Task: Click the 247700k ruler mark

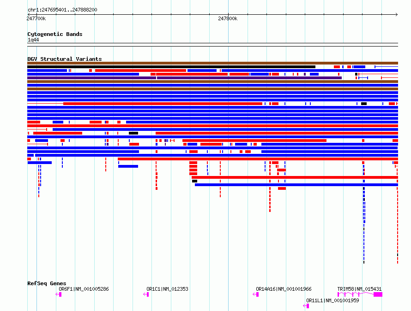Action: pyautogui.click(x=36, y=18)
